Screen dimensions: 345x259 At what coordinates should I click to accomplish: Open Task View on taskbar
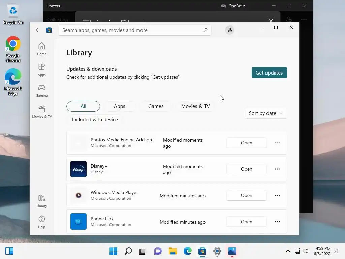[143, 251]
